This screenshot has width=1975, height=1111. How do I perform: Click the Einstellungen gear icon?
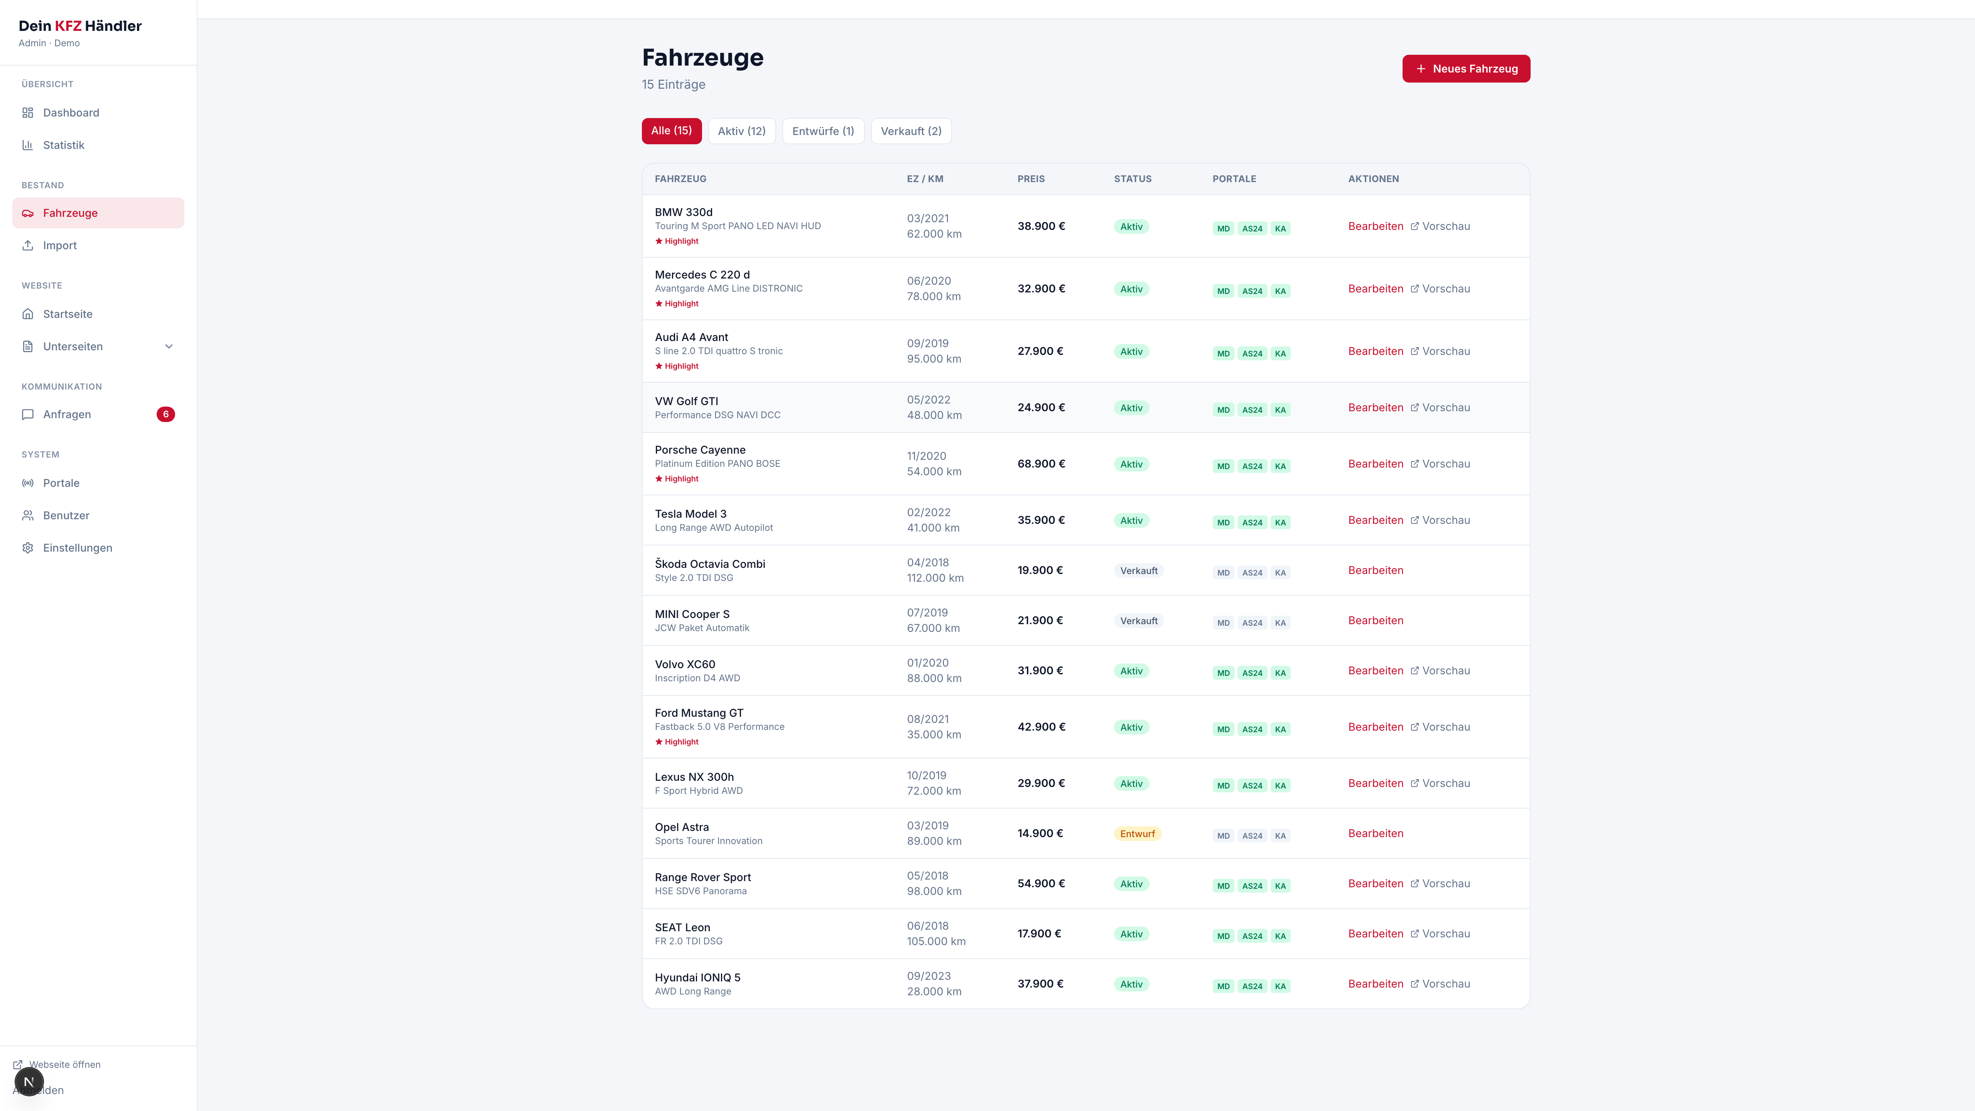(x=28, y=547)
